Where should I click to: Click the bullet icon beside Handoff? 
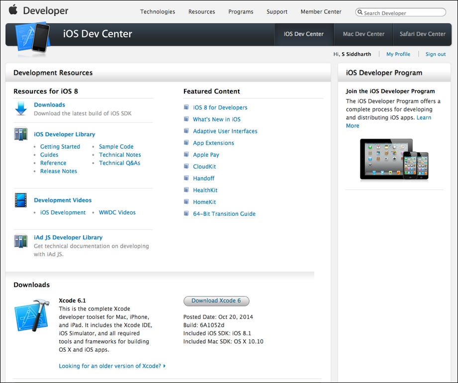point(186,178)
